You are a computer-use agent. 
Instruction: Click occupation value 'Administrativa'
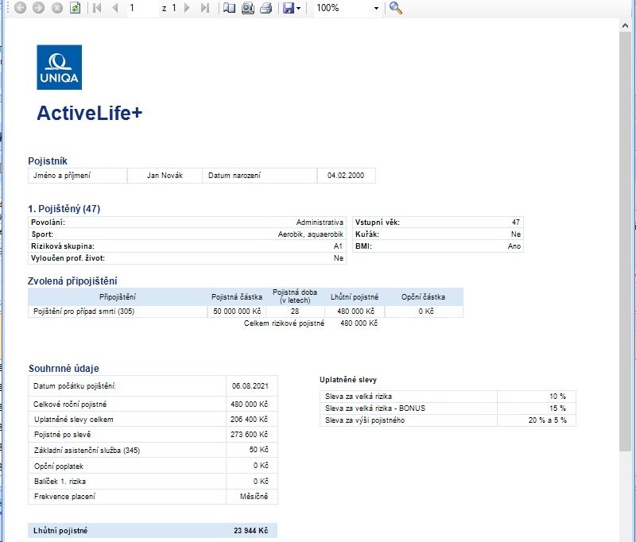(320, 223)
